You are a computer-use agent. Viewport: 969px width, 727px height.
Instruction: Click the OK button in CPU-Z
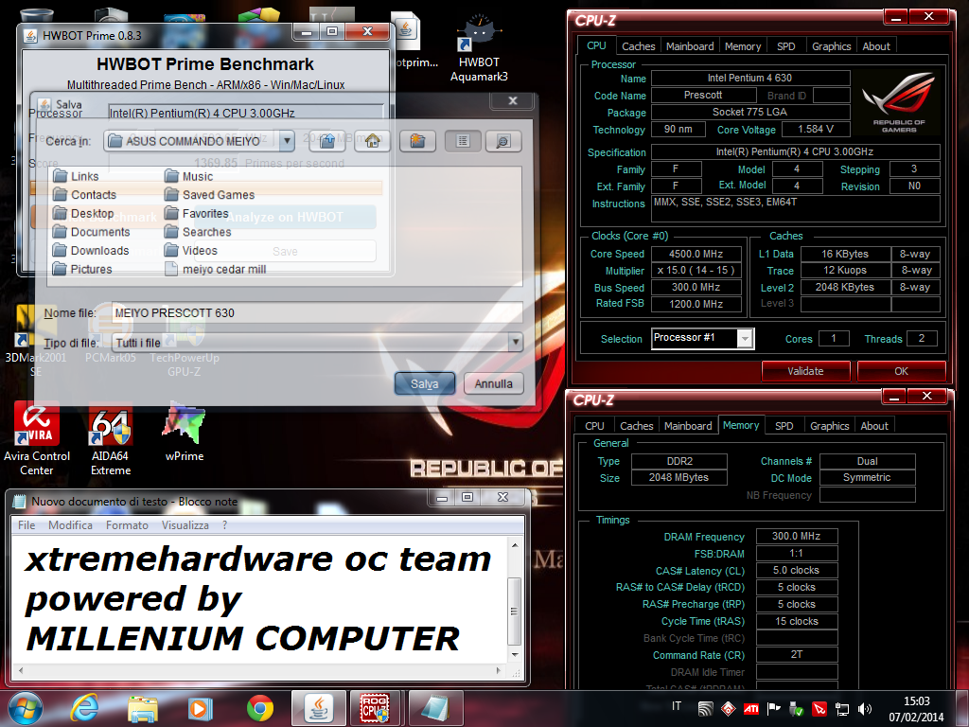coord(901,371)
